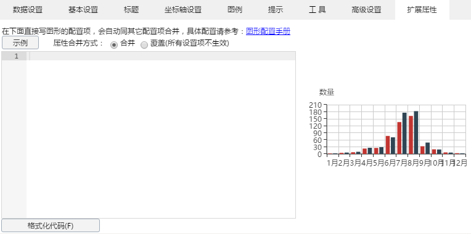Image resolution: width=471 pixels, height=234 pixels.
Task: Open the 提示 tab
Action: point(276,10)
